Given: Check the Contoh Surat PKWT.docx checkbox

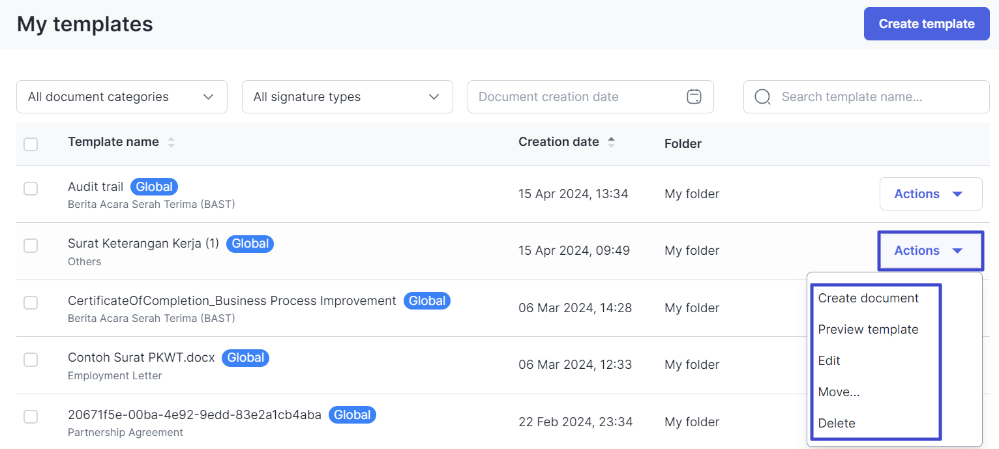Looking at the screenshot, I should (31, 360).
